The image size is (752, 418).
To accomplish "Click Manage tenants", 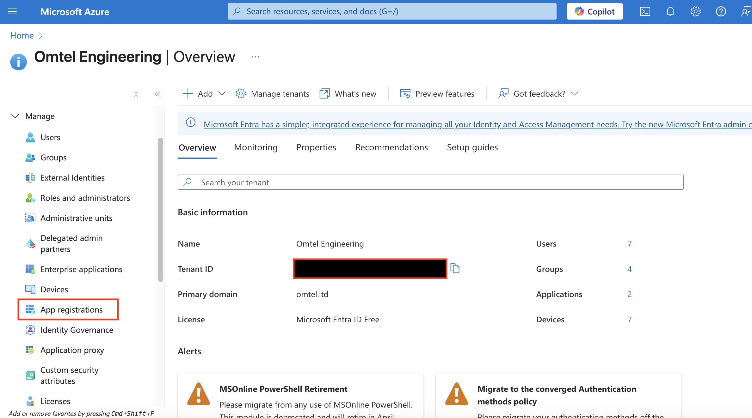I will (x=272, y=94).
